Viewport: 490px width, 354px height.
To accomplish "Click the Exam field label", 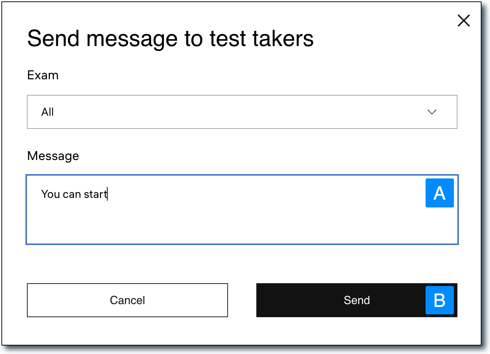I will click(x=43, y=75).
